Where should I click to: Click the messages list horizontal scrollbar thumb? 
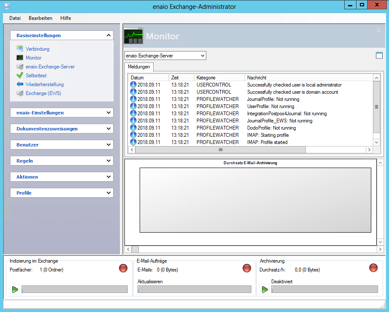pyautogui.click(x=221, y=150)
